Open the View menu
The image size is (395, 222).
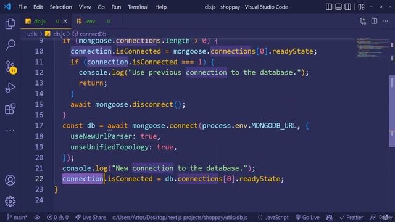(85, 7)
